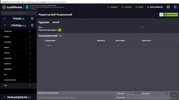Click the search magnifier button
The image size is (179, 100).
click(x=161, y=14)
